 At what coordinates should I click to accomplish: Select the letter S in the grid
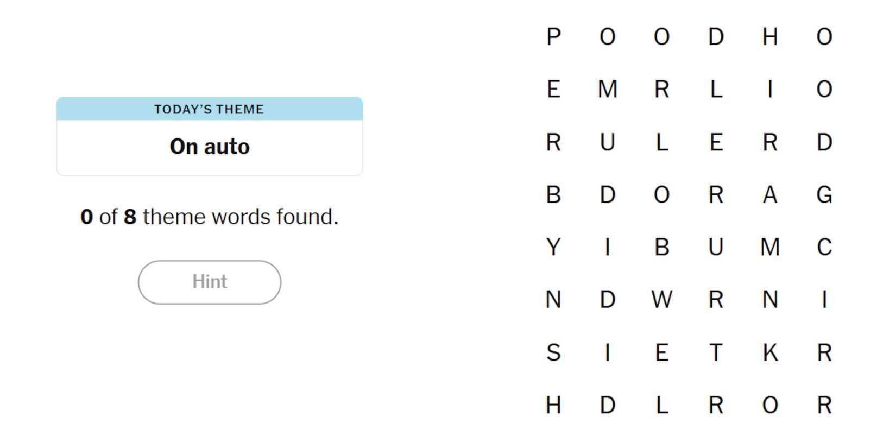[553, 352]
